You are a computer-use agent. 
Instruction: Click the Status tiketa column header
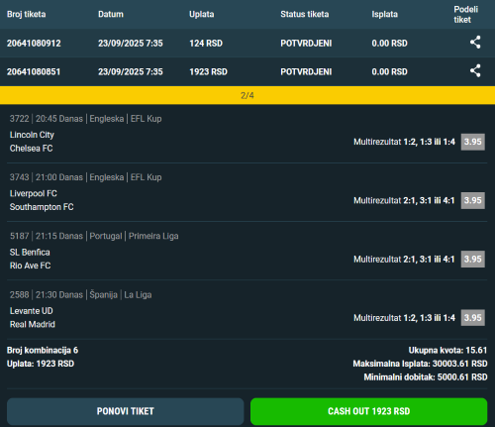tap(305, 14)
